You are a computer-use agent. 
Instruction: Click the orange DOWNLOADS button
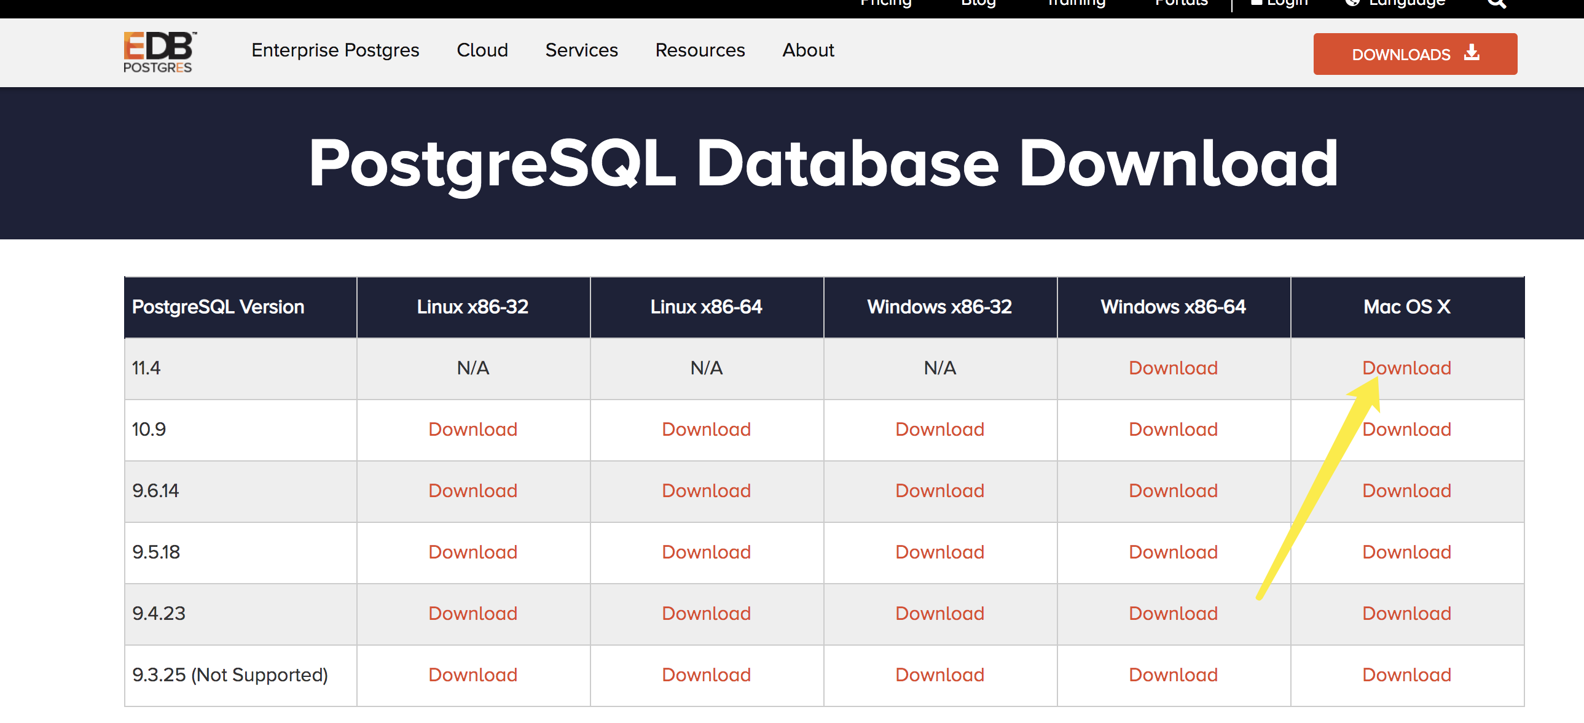pyautogui.click(x=1415, y=54)
